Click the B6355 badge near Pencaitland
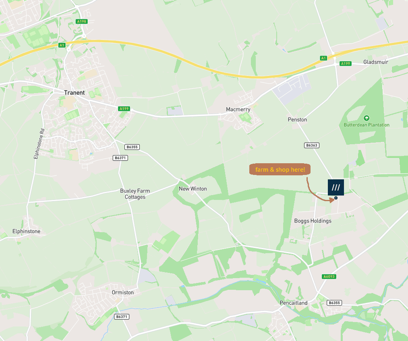408x341 pixels. click(x=334, y=303)
